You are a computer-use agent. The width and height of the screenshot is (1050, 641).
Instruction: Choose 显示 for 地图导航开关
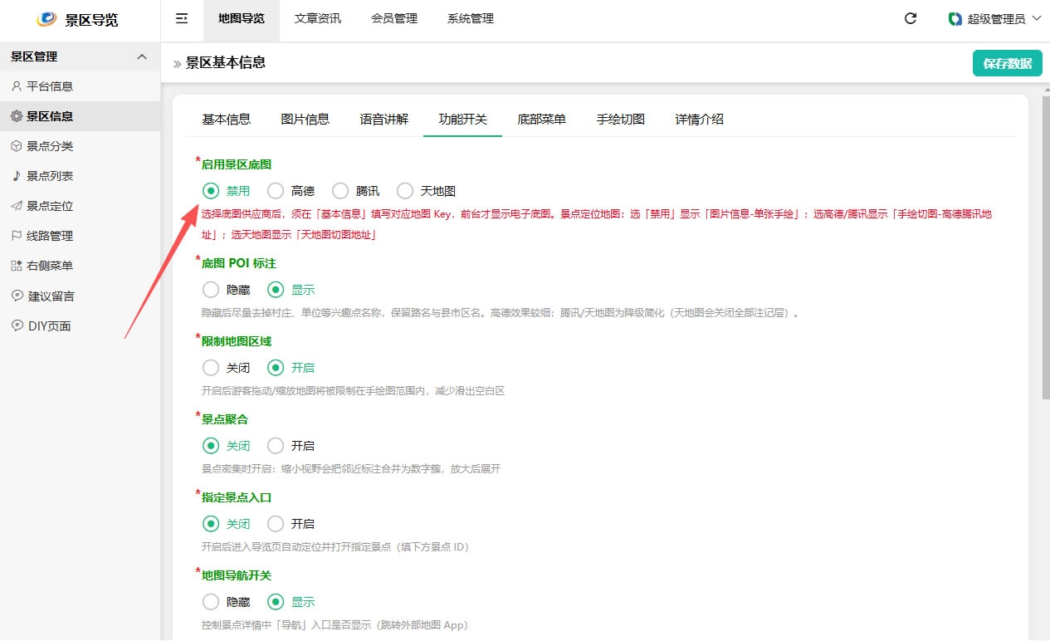[x=276, y=602]
